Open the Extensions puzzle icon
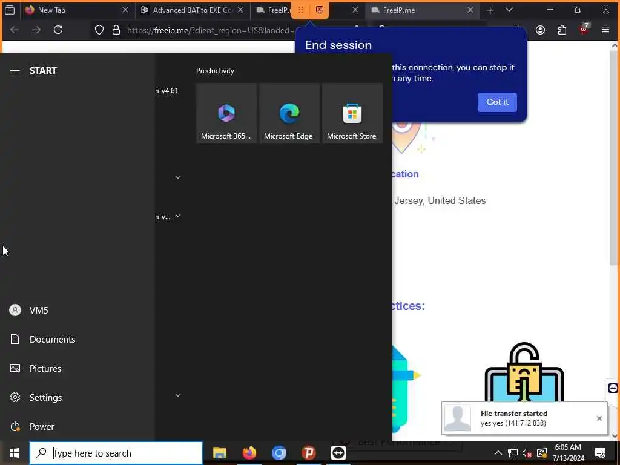Screen dimensions: 620x465 pos(562,30)
